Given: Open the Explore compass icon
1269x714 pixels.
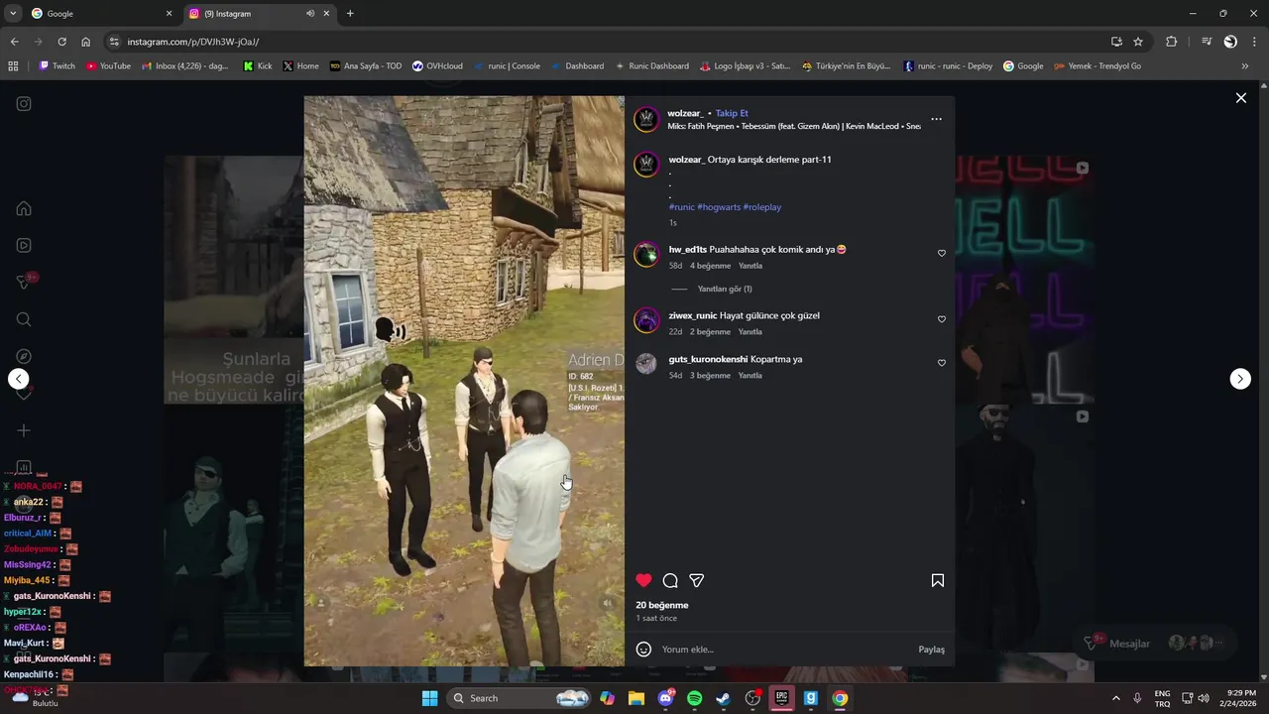Looking at the screenshot, I should pyautogui.click(x=24, y=356).
